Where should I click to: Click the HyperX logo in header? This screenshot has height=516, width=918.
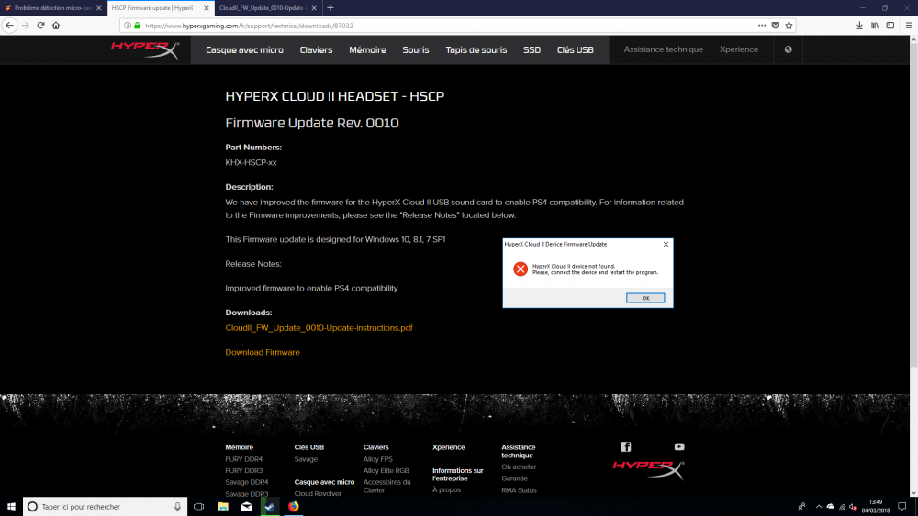pyautogui.click(x=145, y=49)
